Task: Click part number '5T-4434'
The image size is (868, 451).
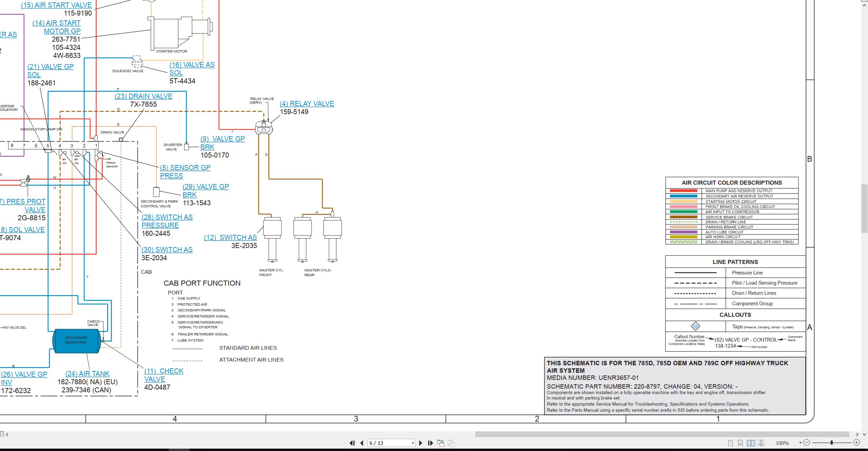Action: (x=182, y=81)
